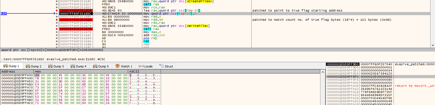Select highlighted hex byte 49 in dump
The image size is (435, 105).
[37, 75]
